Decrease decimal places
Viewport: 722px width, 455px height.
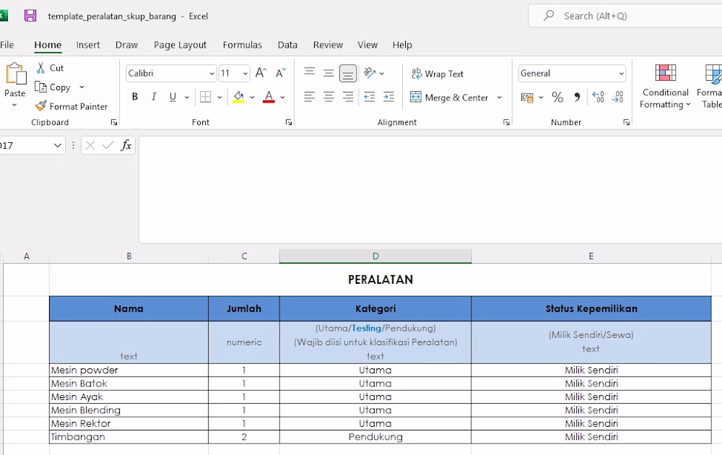(617, 97)
